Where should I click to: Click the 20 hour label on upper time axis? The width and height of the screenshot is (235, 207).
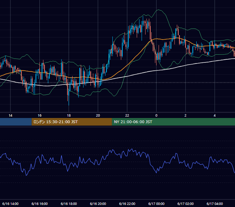coord(98,116)
